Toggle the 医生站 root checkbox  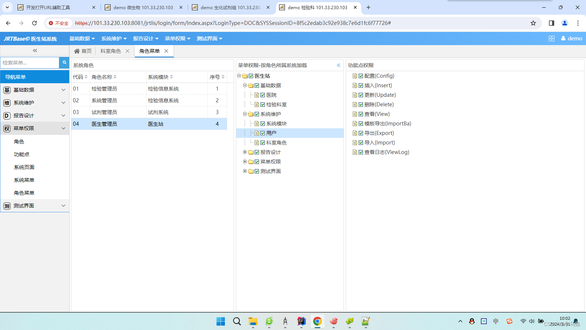click(x=251, y=76)
